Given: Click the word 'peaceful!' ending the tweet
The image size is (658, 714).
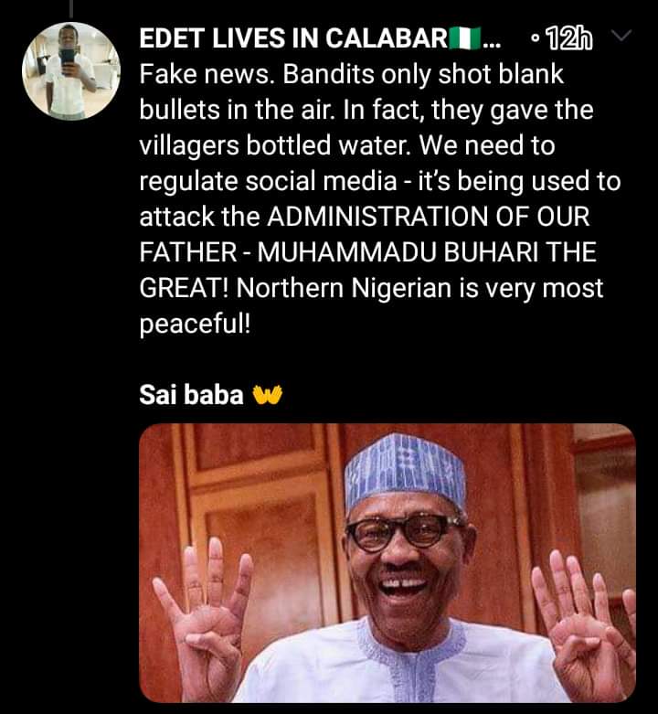Looking at the screenshot, I should click(x=193, y=324).
